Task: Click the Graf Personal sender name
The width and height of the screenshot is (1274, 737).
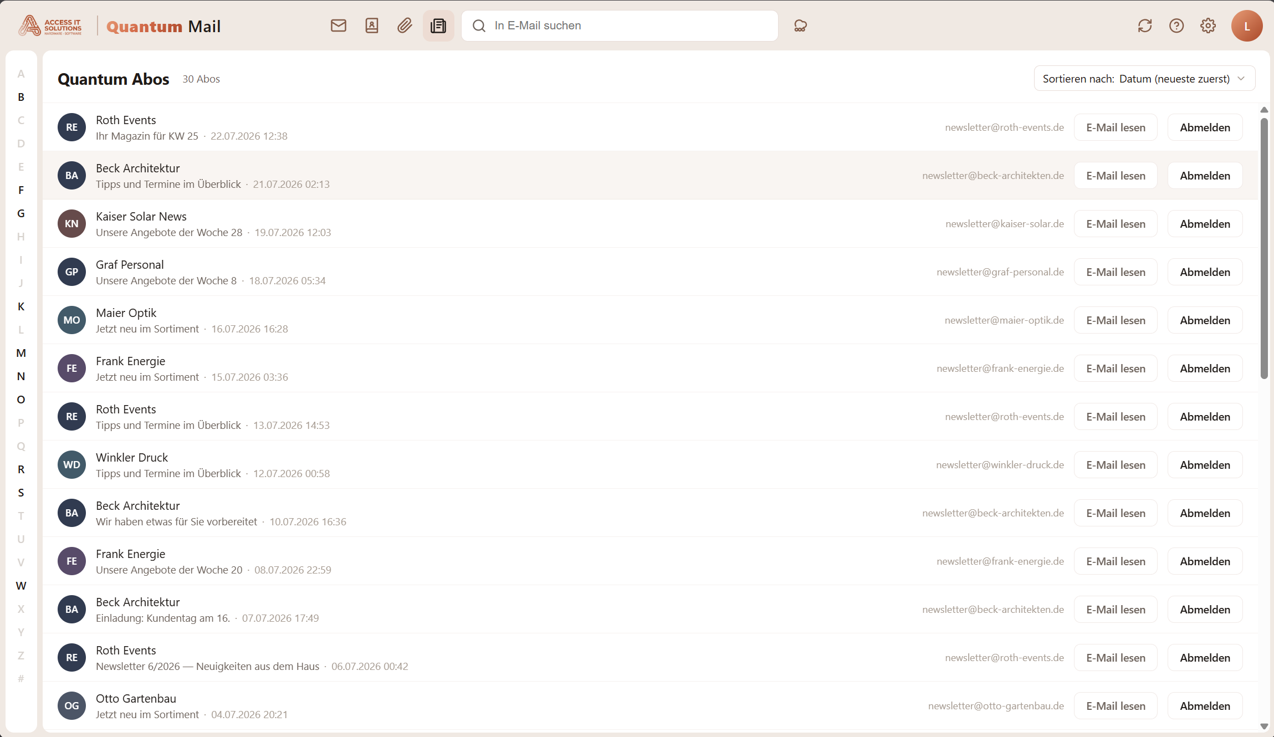Action: tap(130, 265)
